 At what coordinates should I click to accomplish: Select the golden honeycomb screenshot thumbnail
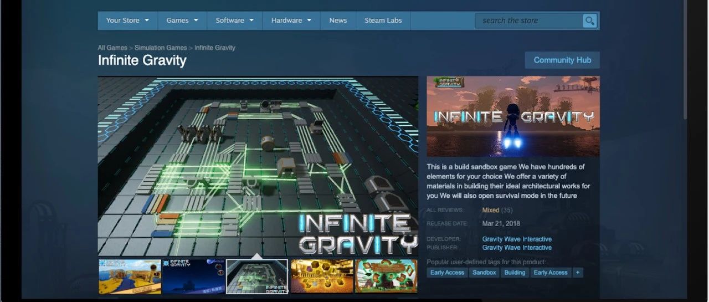322,277
